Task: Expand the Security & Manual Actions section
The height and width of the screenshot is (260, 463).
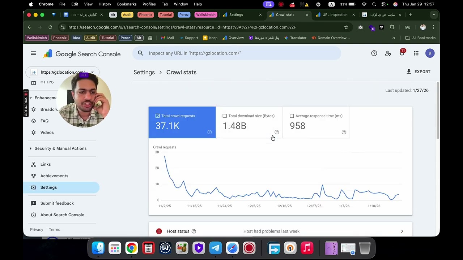Action: tap(30, 148)
